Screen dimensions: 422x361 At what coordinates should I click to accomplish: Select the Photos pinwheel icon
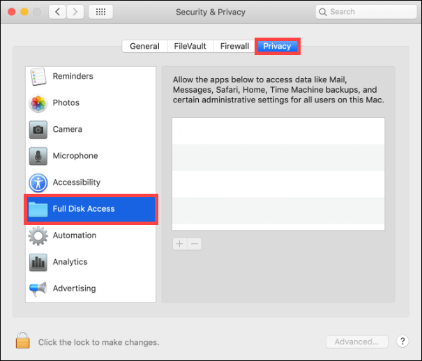38,103
